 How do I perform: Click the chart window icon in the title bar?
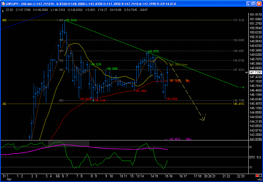[3, 3]
